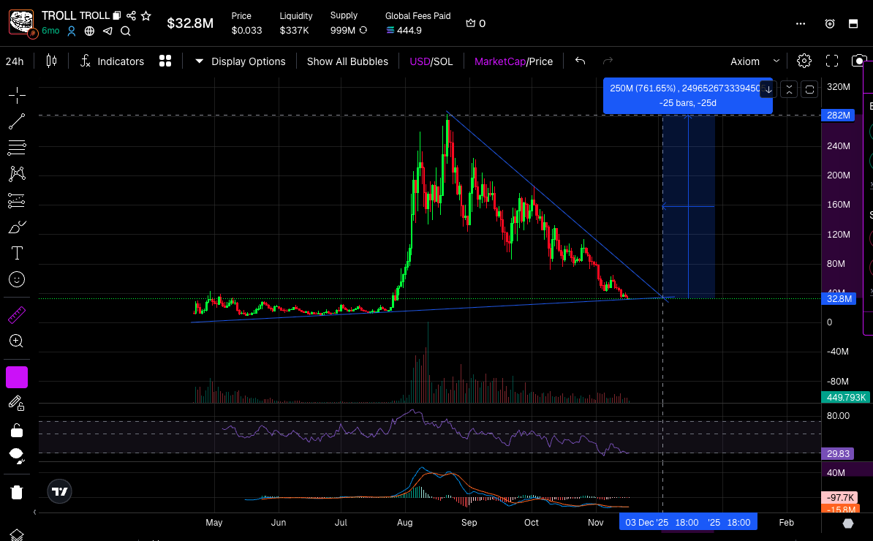Open the Indicators menu
Screen dimensions: 873x541
[112, 61]
